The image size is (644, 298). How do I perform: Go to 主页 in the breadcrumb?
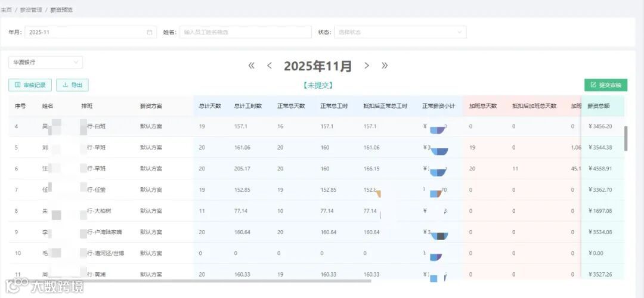[6, 10]
